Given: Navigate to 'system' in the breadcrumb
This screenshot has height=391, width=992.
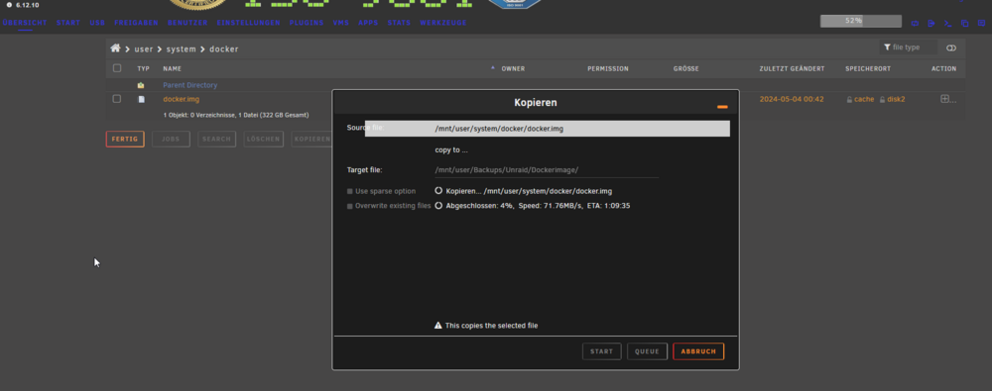Looking at the screenshot, I should [182, 49].
